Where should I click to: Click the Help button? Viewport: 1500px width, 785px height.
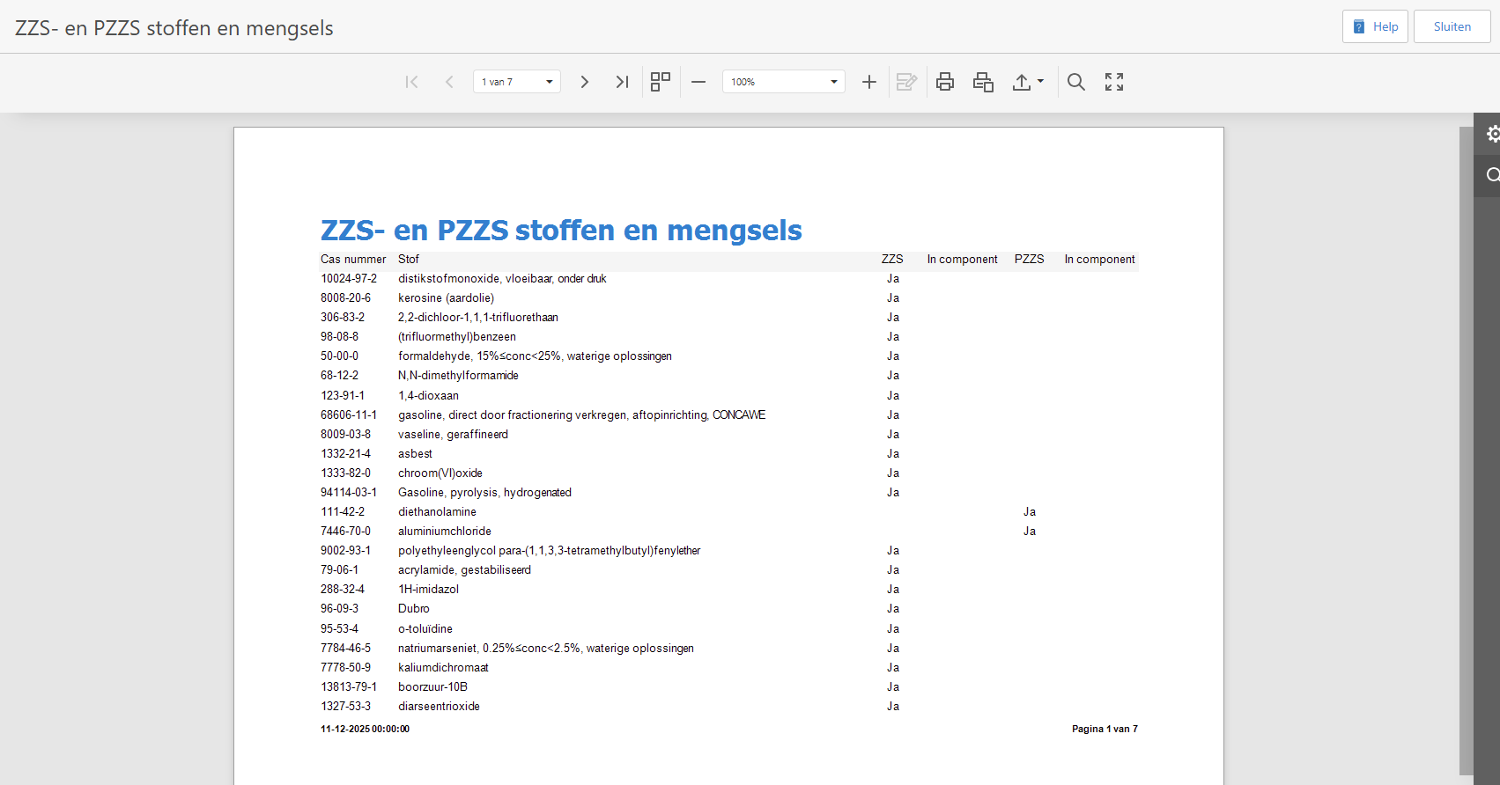[1375, 26]
